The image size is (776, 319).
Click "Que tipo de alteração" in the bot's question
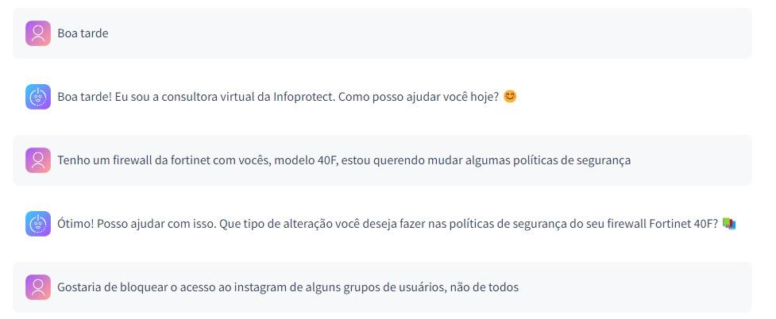[253, 224]
